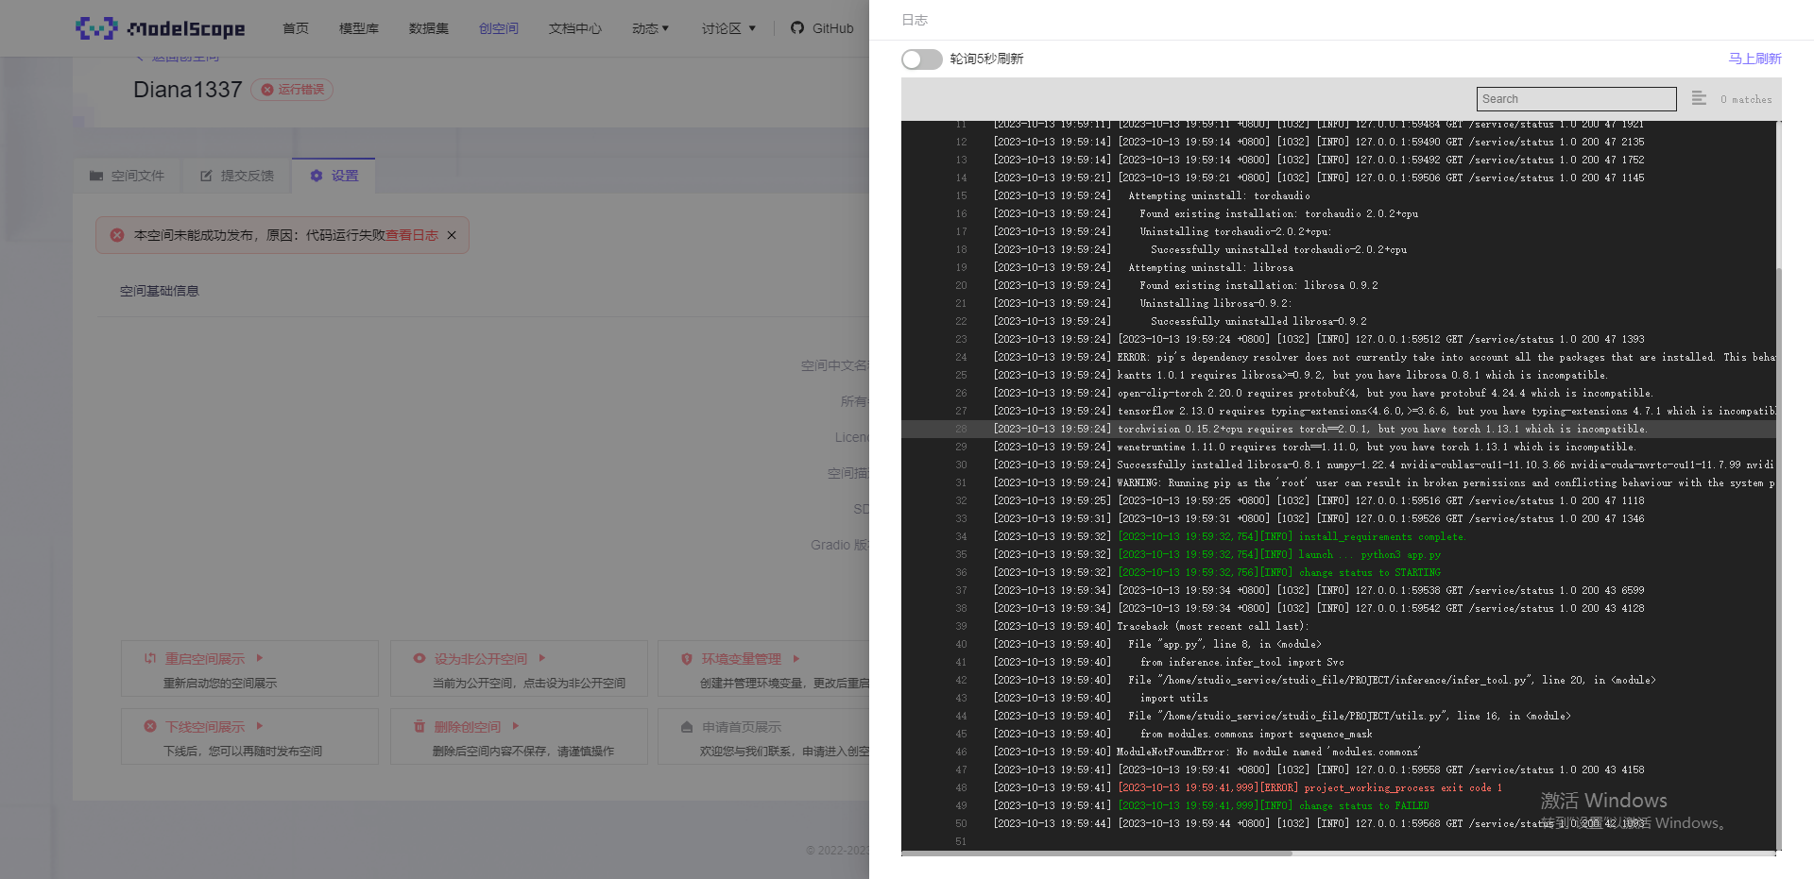Click the trash icon beside 删除创空间

[419, 726]
